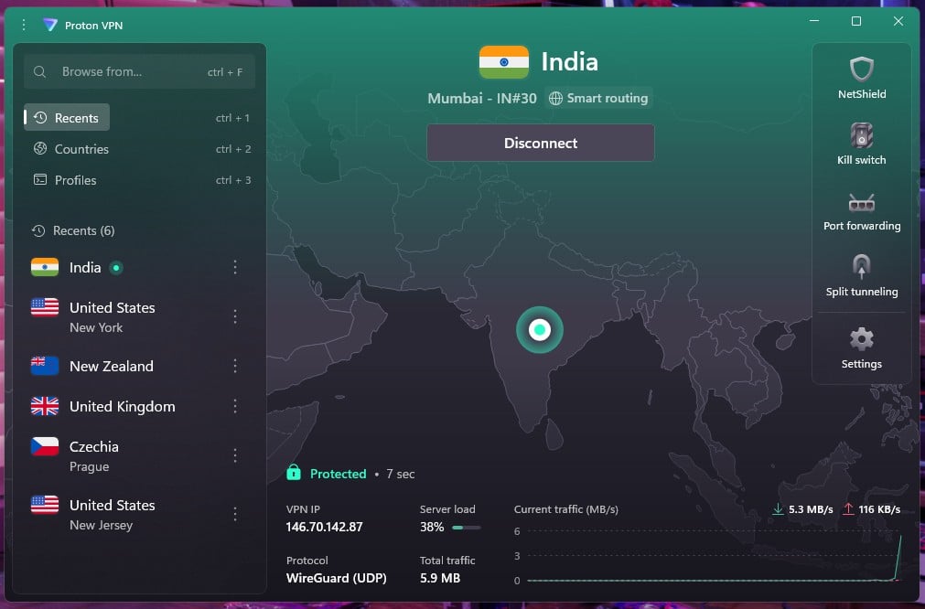Image resolution: width=925 pixels, height=609 pixels.
Task: Open the three-dot menu beside the Proton VPN logo
Action: pyautogui.click(x=24, y=25)
